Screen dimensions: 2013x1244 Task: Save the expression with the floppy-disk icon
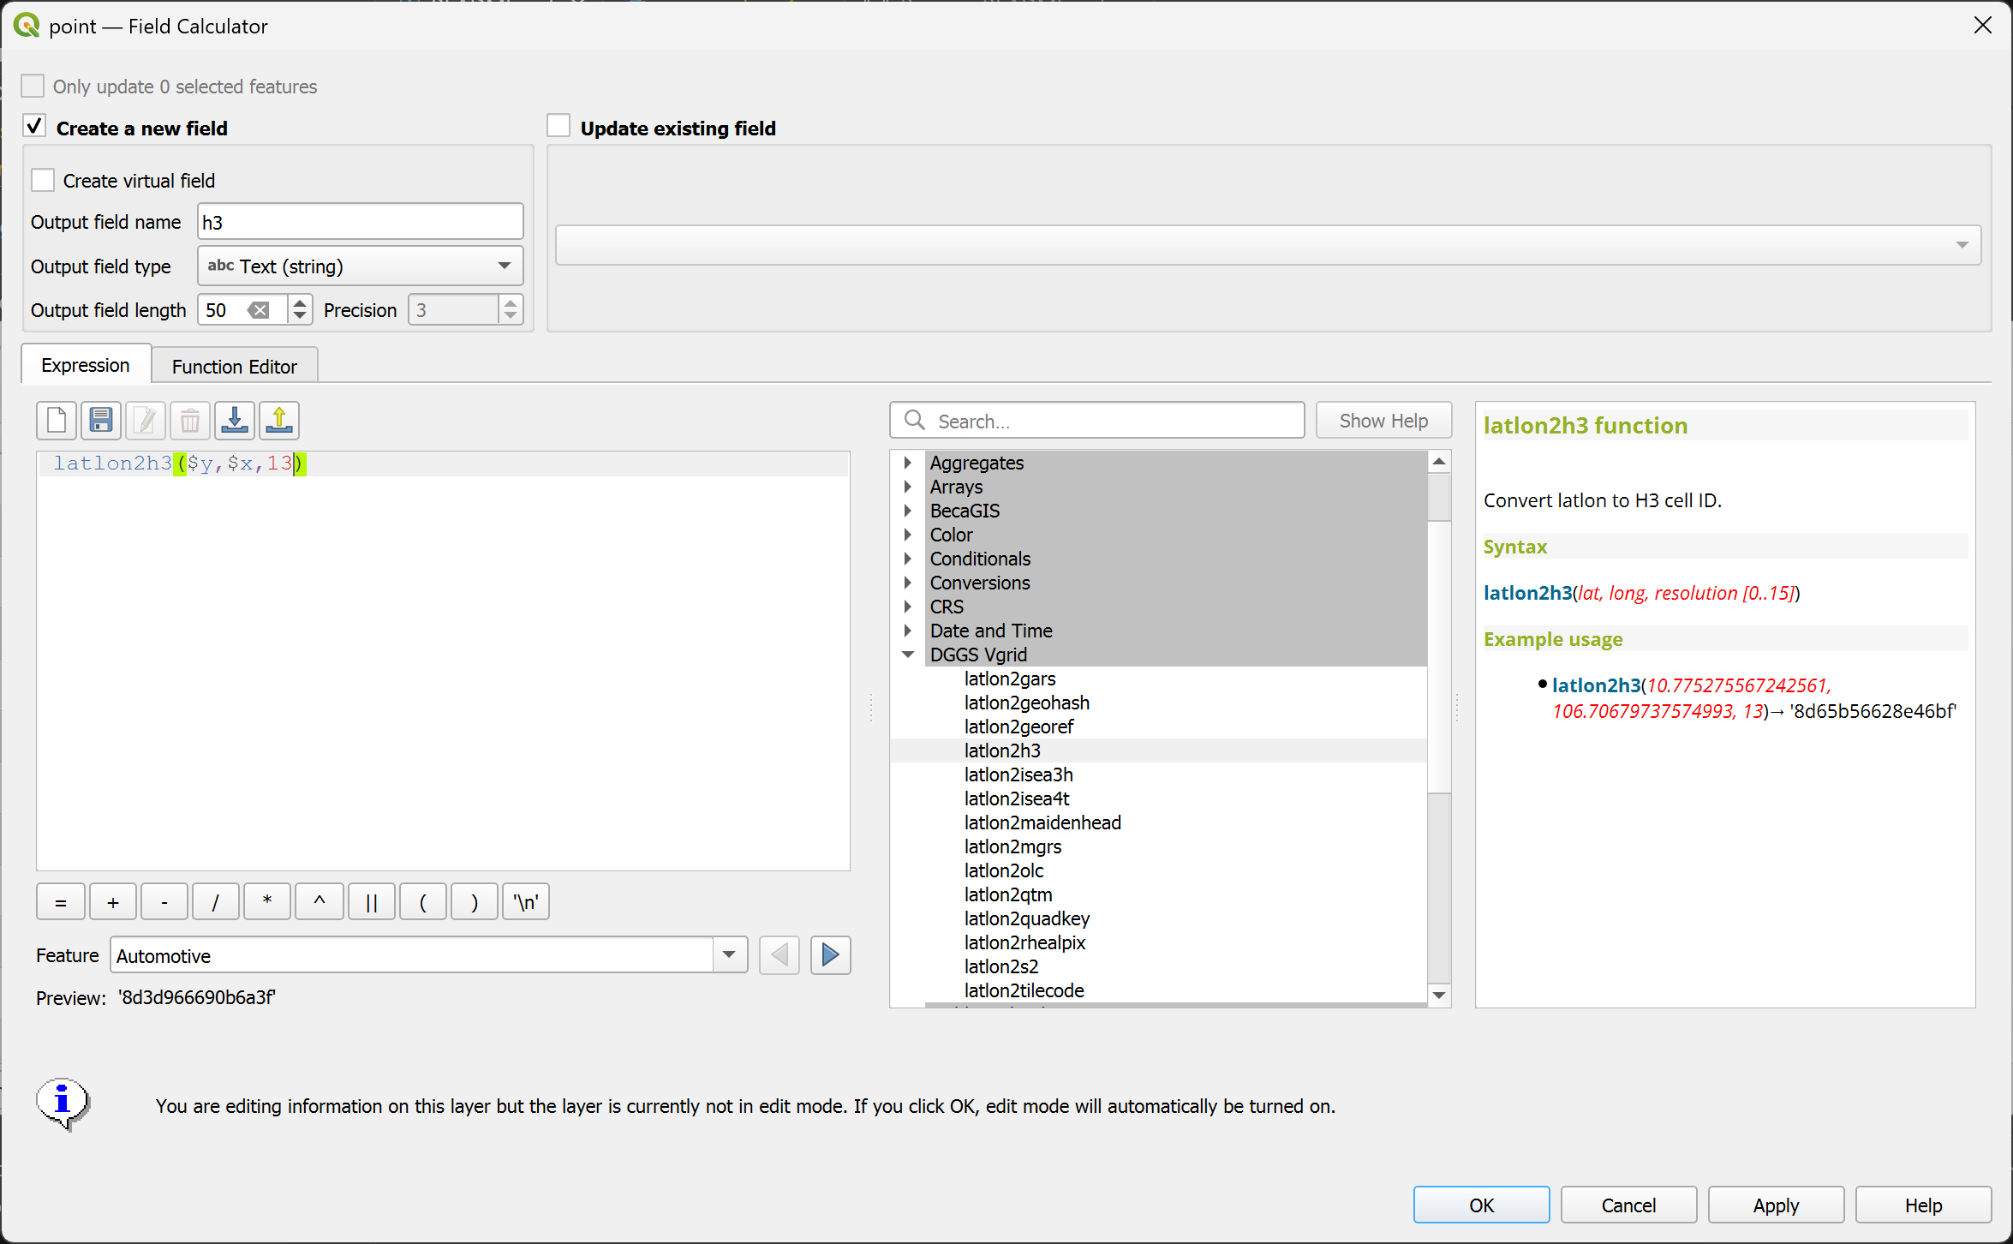point(101,421)
